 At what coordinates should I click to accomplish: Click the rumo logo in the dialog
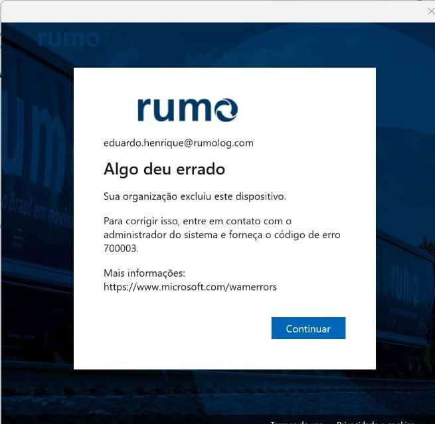(x=188, y=109)
